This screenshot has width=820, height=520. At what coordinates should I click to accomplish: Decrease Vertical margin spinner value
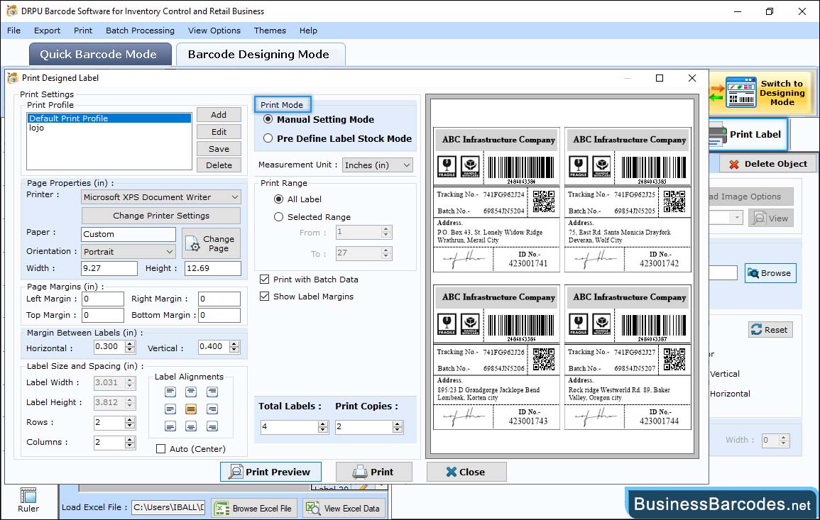pyautogui.click(x=235, y=350)
